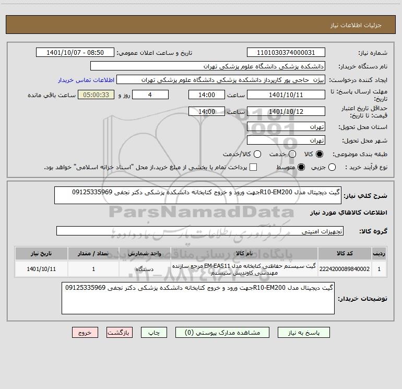Open the اطلاعات تماس خریدار link
402x389 pixels.
pos(86,80)
